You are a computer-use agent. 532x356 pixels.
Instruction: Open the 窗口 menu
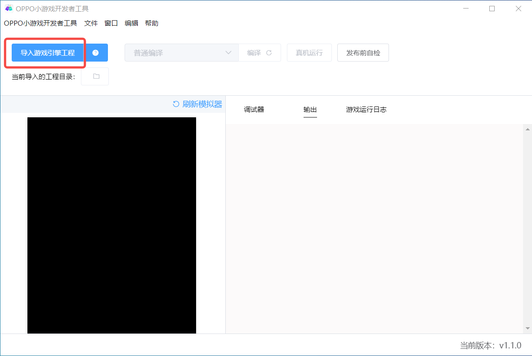[x=111, y=23]
